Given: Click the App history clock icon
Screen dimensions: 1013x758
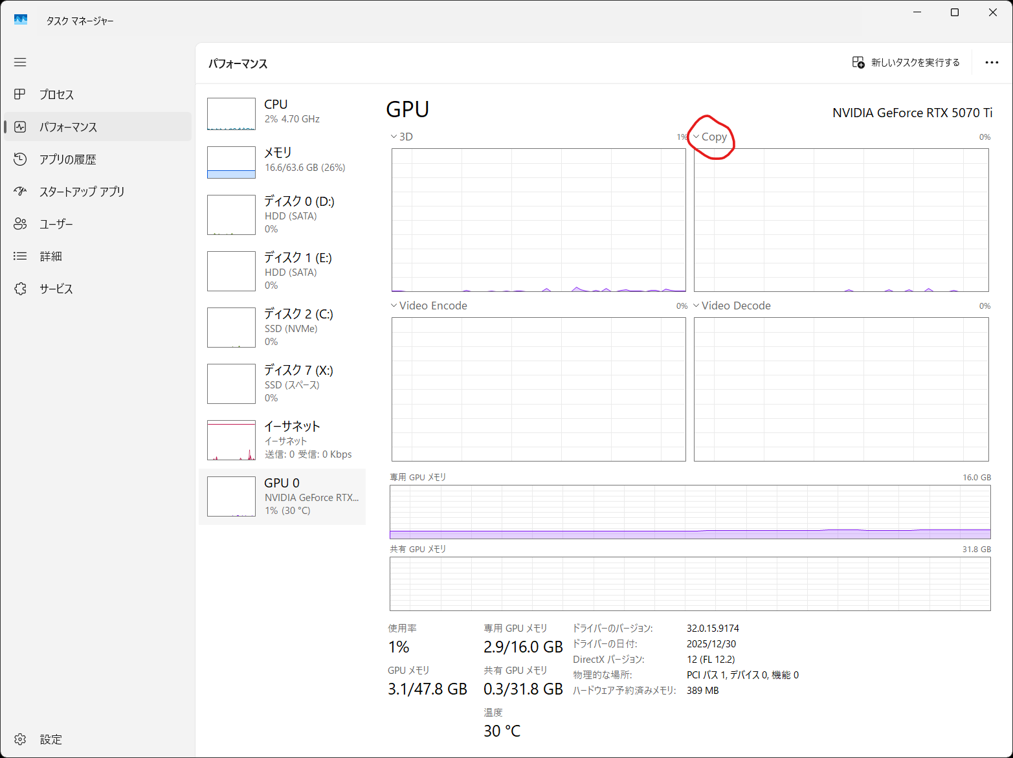Looking at the screenshot, I should click(20, 159).
